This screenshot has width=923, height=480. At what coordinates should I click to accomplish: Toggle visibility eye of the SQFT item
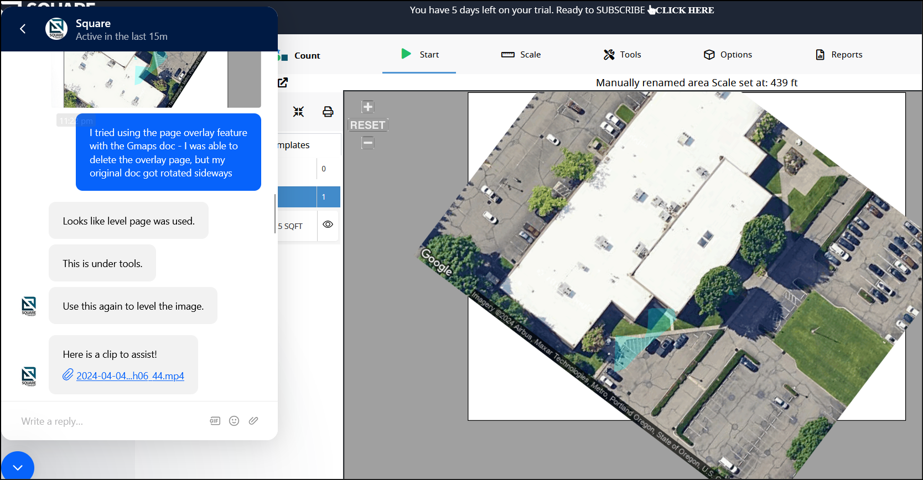point(328,225)
